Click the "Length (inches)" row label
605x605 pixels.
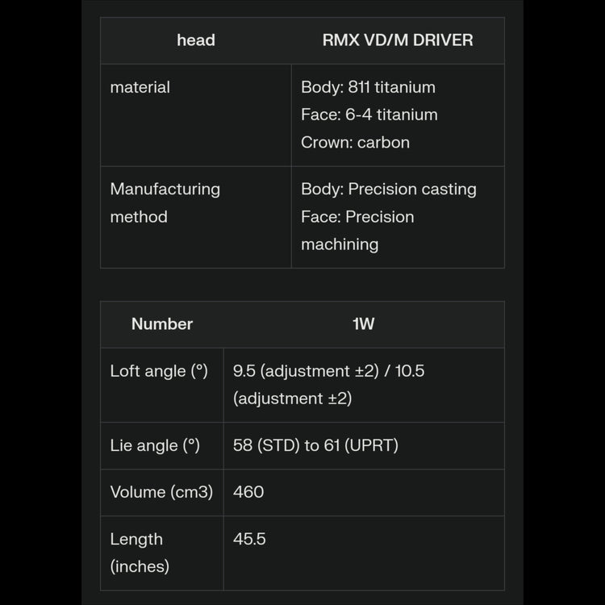[x=140, y=553]
